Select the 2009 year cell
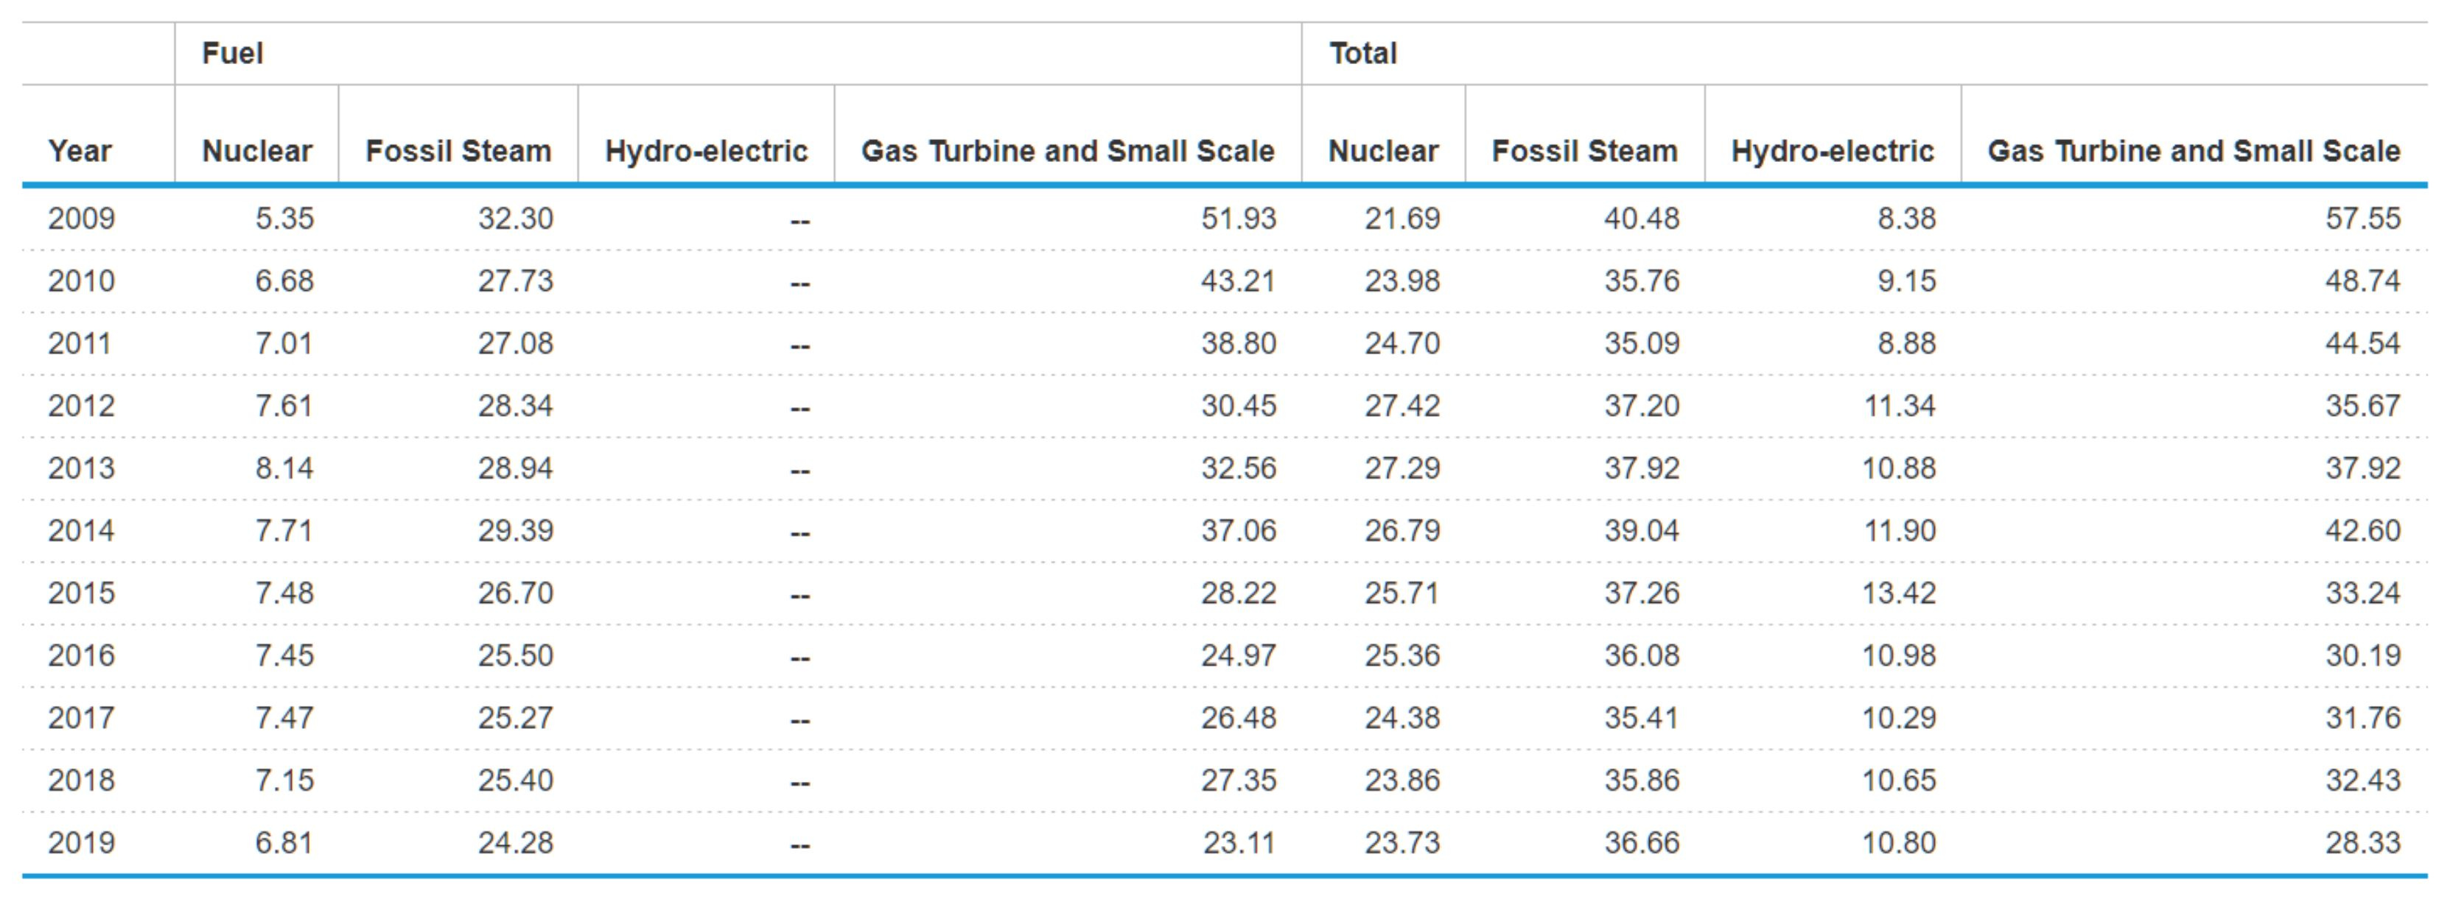Image resolution: width=2453 pixels, height=899 pixels. point(82,219)
